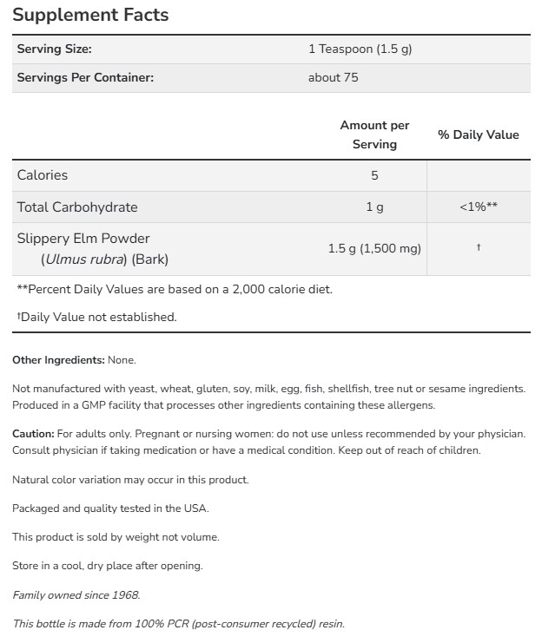This screenshot has width=542, height=643.
Task: Click the <1%** daily value cell
Action: pos(478,207)
